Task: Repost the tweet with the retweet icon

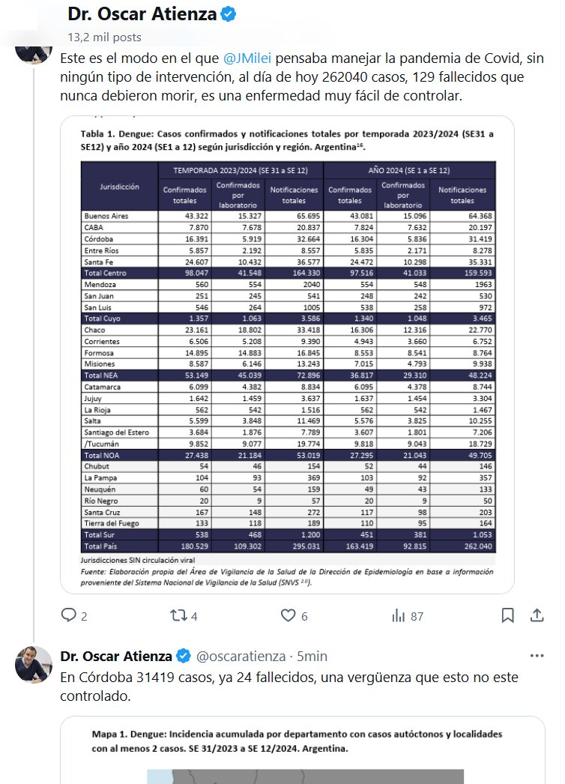Action: (178, 615)
